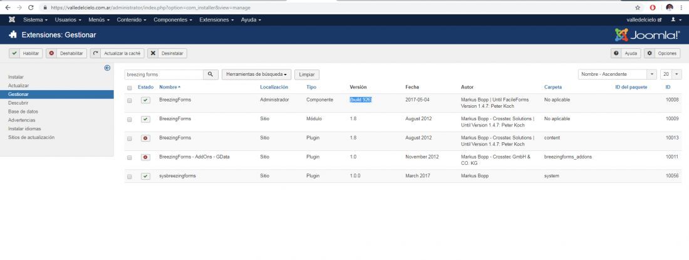Open the Menús menu
The height and width of the screenshot is (260, 689).
click(x=99, y=20)
